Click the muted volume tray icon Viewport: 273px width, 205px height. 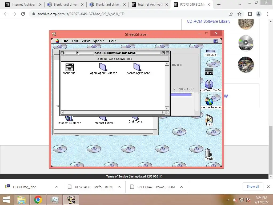coord(235,200)
